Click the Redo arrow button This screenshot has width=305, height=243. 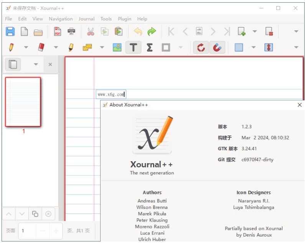(152, 31)
